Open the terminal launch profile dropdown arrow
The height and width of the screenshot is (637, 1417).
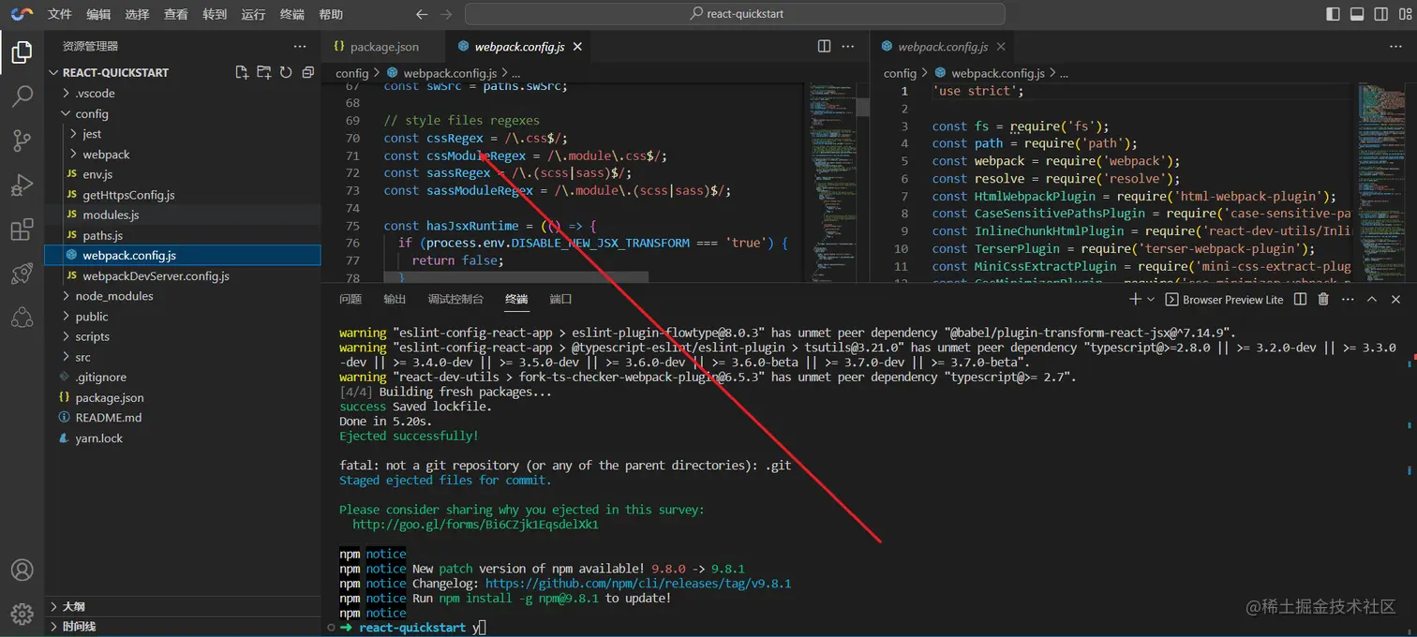(x=1152, y=300)
